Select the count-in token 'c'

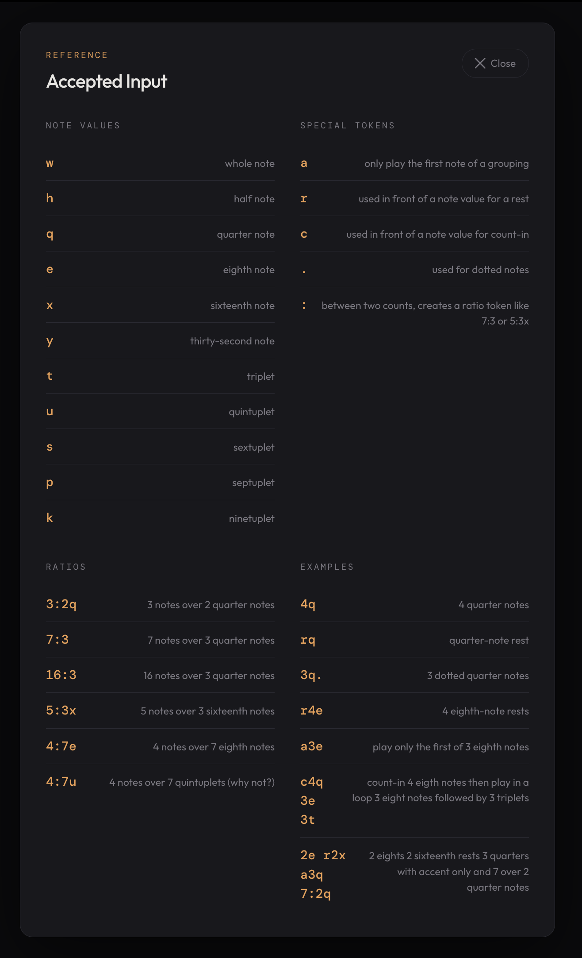pyautogui.click(x=304, y=234)
